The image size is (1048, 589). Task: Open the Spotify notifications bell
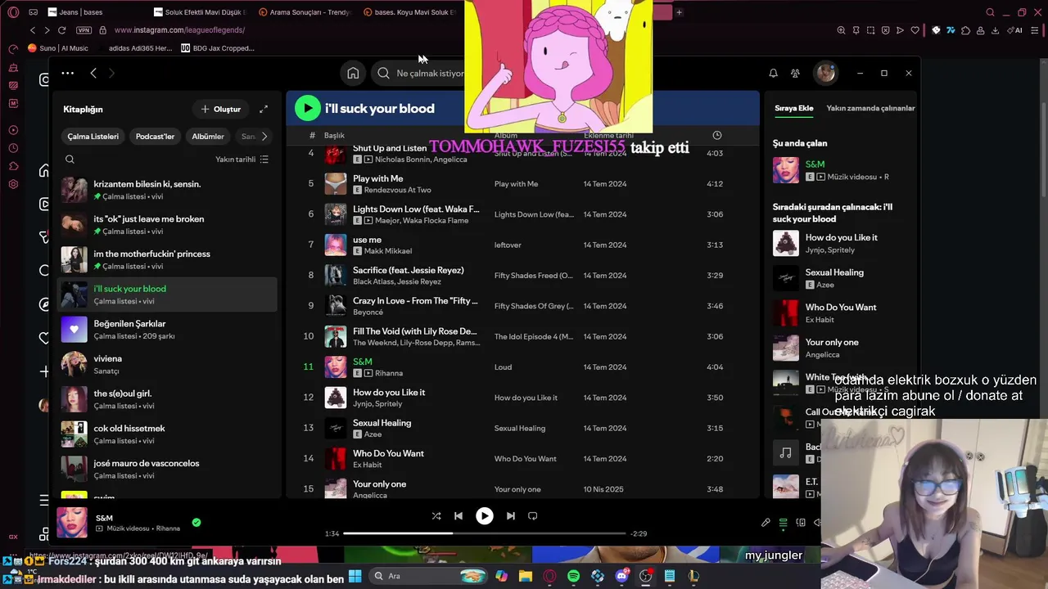click(773, 73)
